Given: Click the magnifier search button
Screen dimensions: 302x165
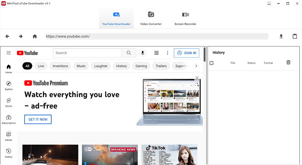Looking at the screenshot, I should click(x=129, y=53).
